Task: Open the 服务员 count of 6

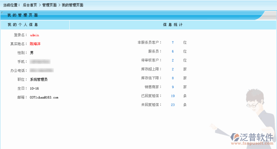Action: tap(173, 51)
